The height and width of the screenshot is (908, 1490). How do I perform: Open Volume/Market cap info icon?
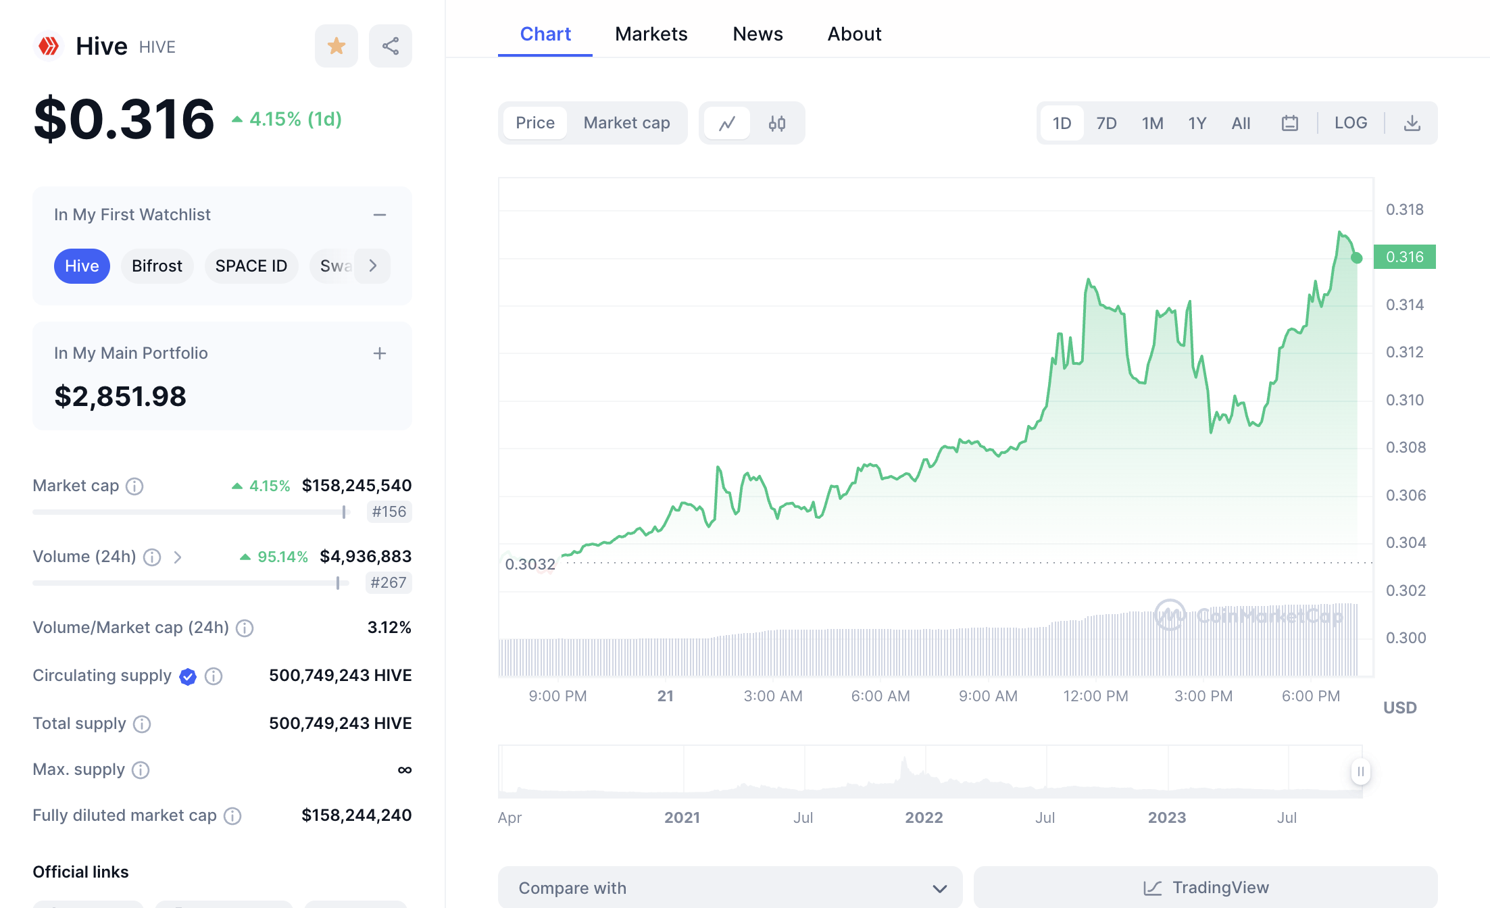click(245, 628)
